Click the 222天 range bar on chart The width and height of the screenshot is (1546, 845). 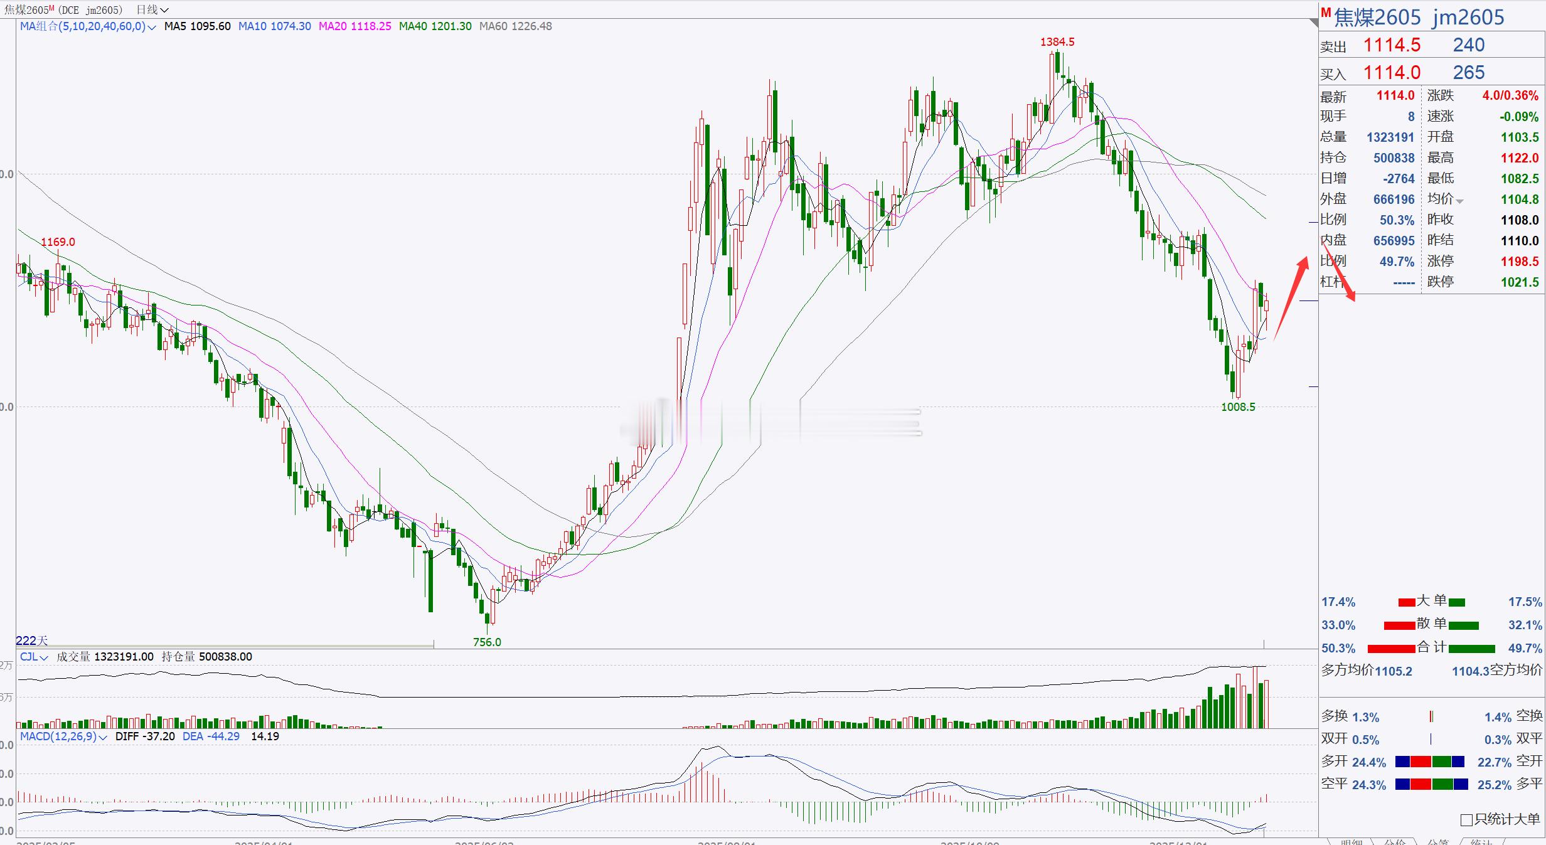pos(225,645)
